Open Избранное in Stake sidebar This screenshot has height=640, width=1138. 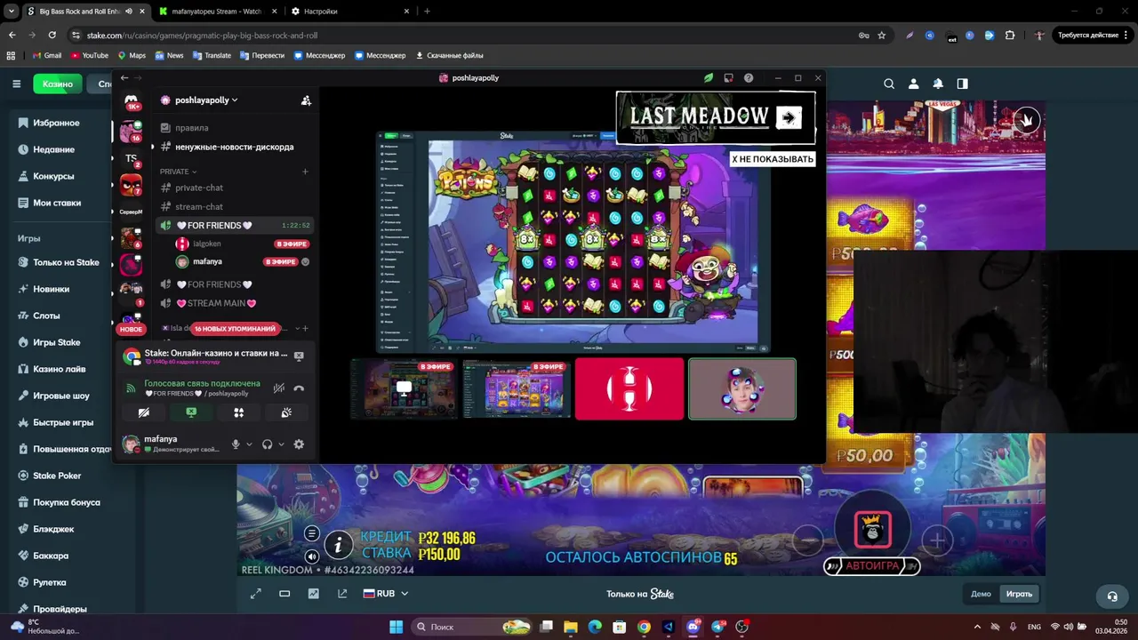[x=56, y=123]
